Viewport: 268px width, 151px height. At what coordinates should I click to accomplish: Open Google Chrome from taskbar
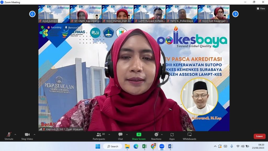[153, 146]
